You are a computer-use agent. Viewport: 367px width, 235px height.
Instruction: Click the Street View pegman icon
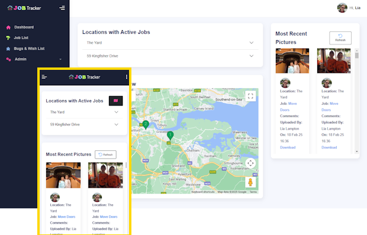tap(250, 182)
